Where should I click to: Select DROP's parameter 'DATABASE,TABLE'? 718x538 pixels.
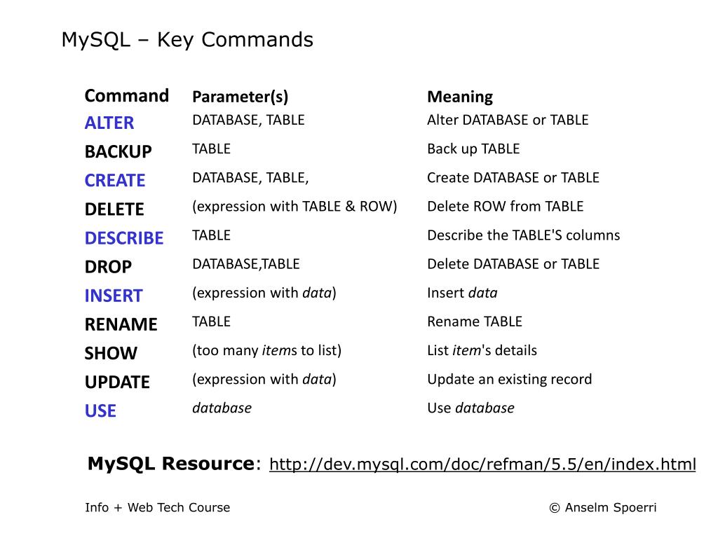pyautogui.click(x=246, y=264)
